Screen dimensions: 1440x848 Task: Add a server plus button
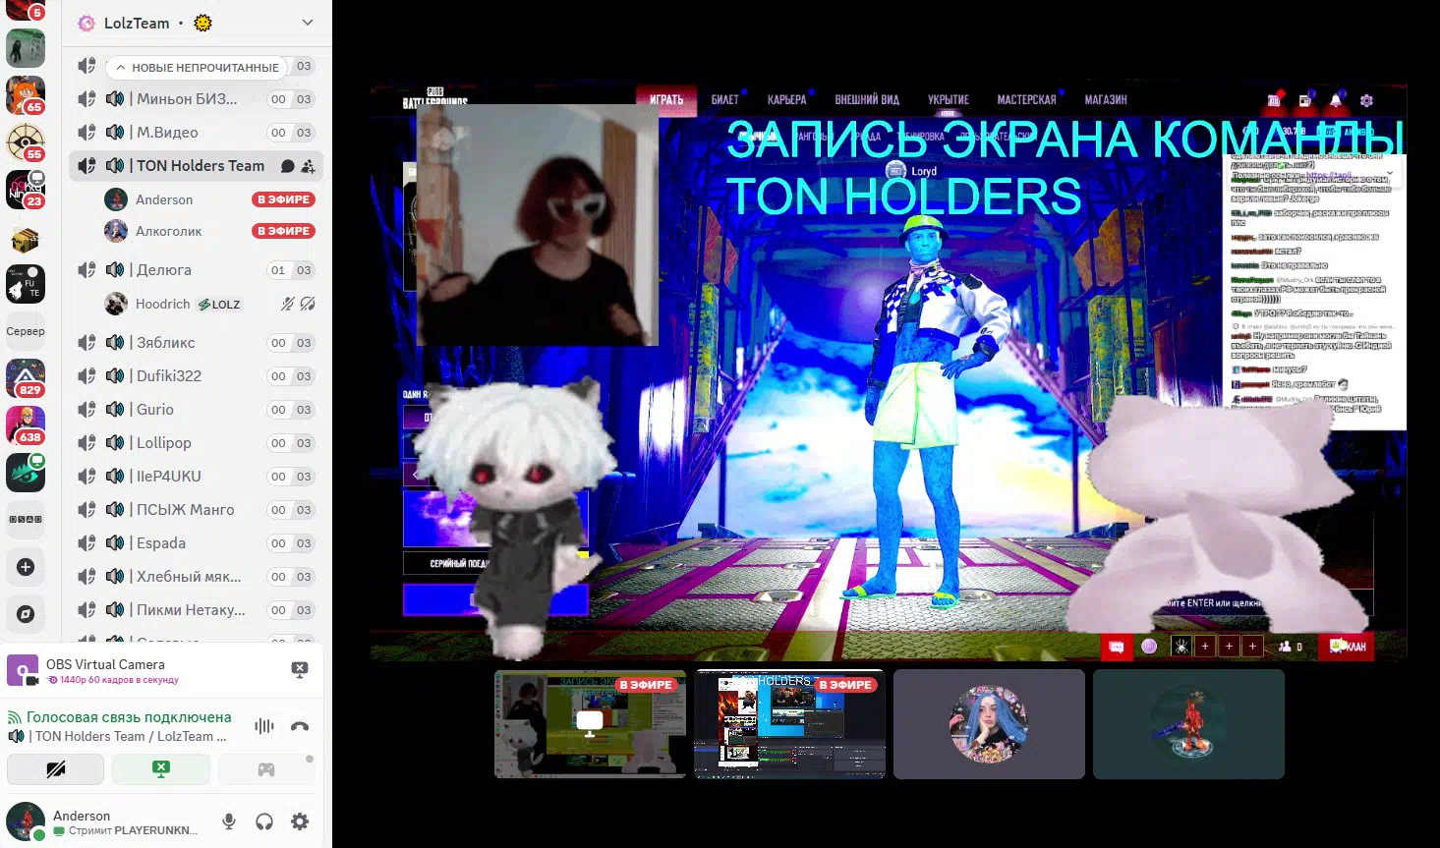(x=26, y=567)
